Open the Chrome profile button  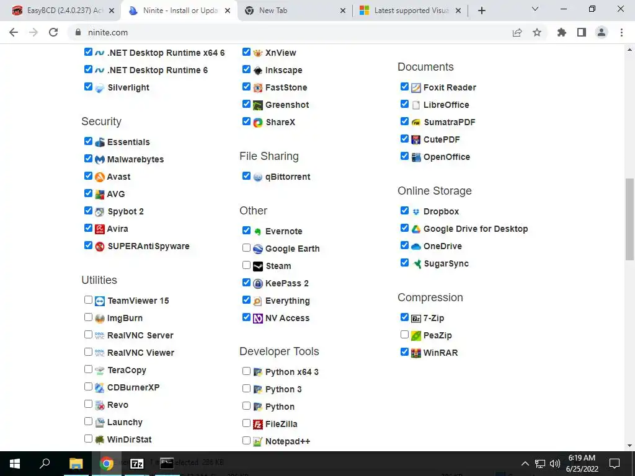(x=602, y=32)
